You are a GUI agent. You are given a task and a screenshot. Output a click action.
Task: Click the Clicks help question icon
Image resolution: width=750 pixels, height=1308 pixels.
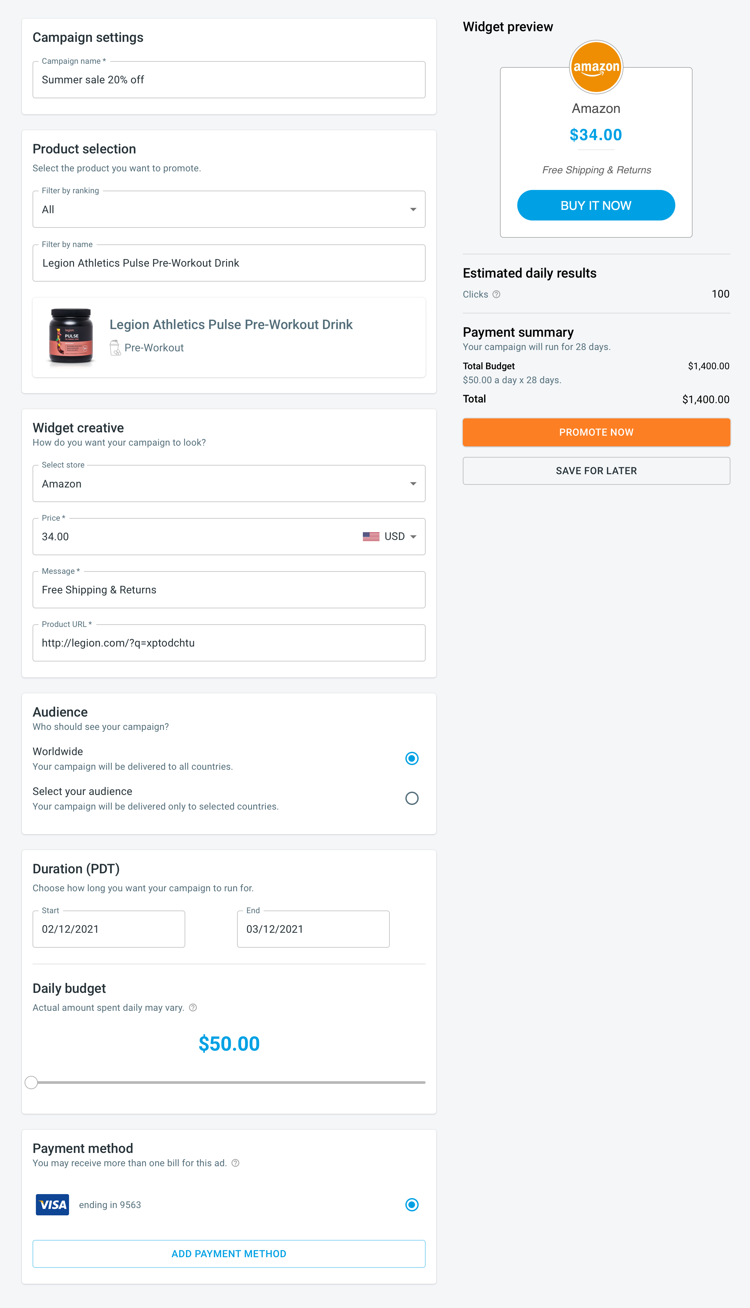[496, 295]
